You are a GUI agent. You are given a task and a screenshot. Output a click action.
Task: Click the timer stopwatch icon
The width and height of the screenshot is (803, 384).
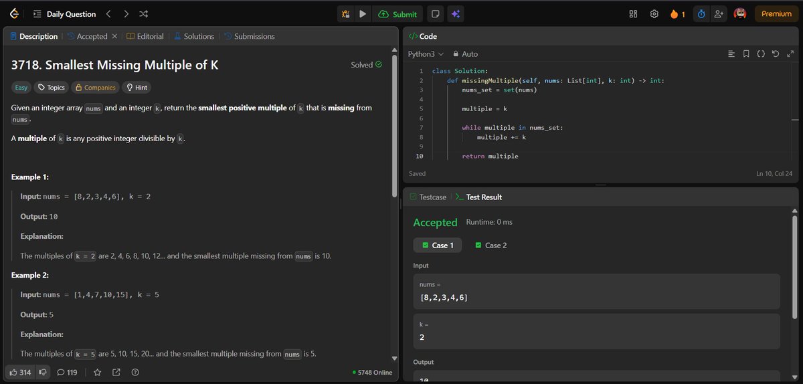(x=701, y=14)
